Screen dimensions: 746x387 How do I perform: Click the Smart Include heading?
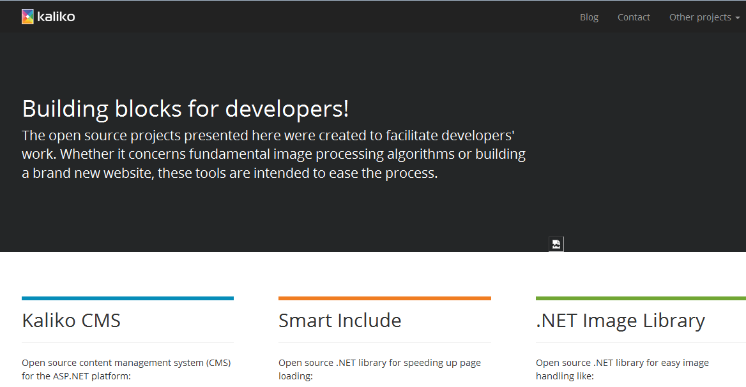[x=340, y=321]
